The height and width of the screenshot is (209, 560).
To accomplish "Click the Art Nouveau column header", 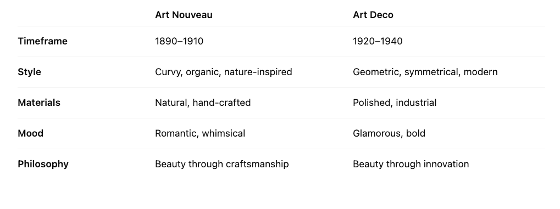I will [184, 15].
